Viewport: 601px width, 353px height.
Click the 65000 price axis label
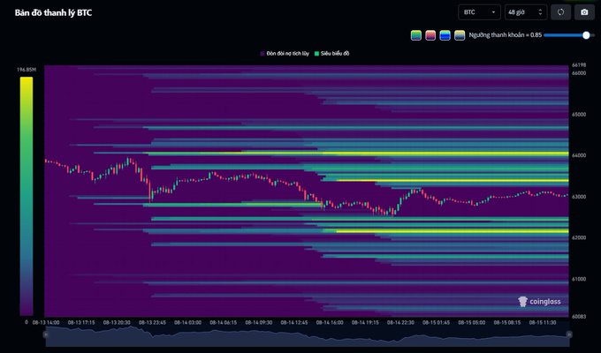click(579, 115)
